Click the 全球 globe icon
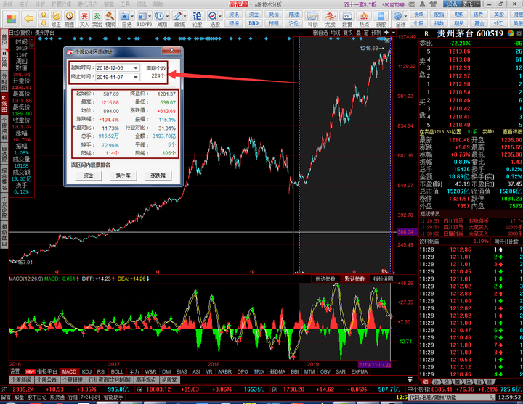The height and width of the screenshot is (404, 523). coord(397,16)
